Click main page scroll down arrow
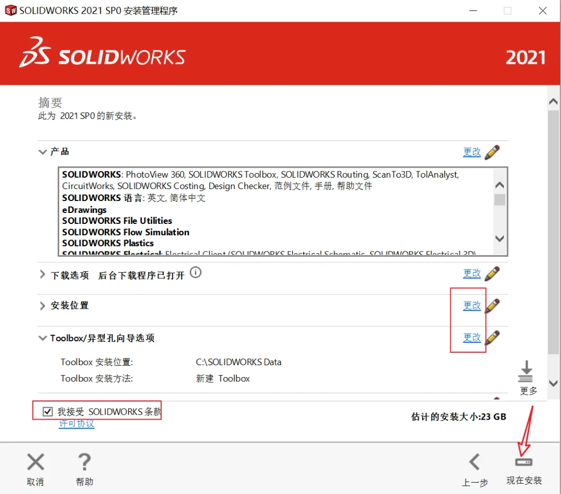The width and height of the screenshot is (561, 494). click(x=553, y=383)
